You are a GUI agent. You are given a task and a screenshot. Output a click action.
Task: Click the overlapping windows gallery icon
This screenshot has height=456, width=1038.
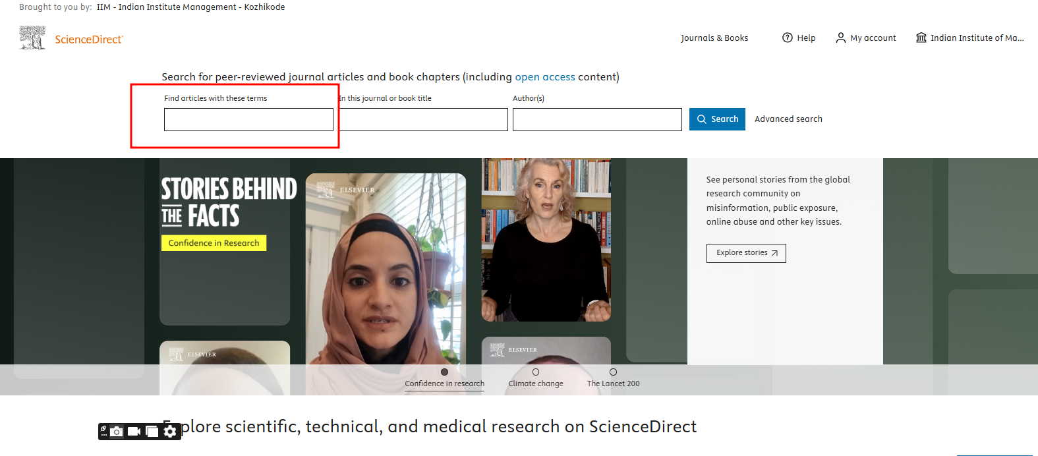(x=152, y=432)
